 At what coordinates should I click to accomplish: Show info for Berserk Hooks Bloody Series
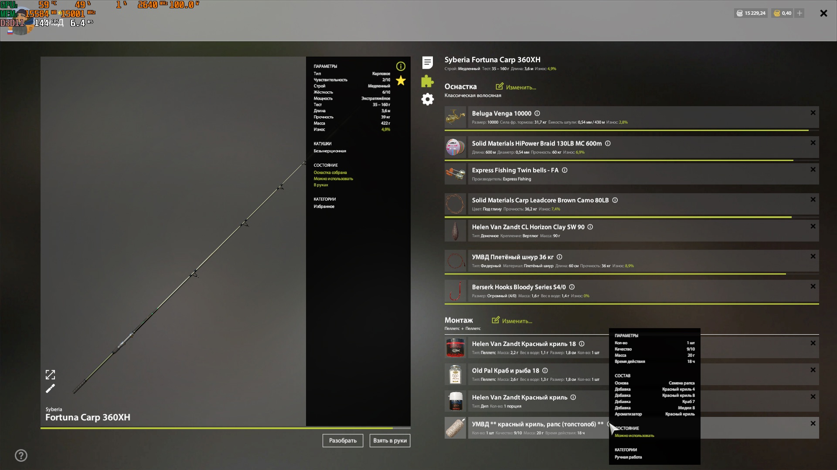tap(572, 287)
